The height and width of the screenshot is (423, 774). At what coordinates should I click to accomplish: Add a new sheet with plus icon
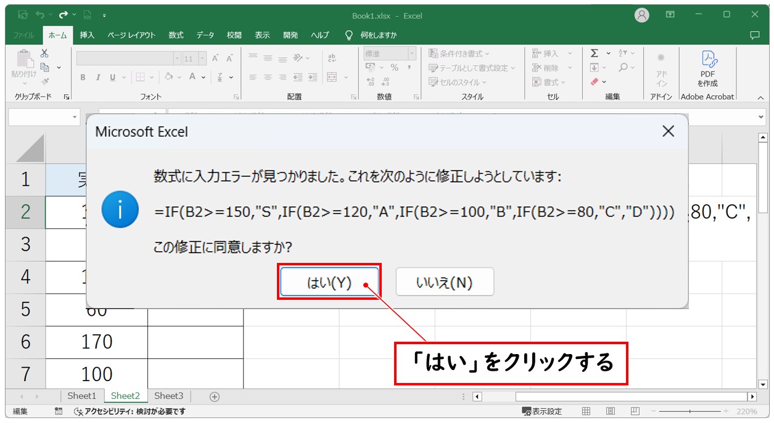pos(215,397)
